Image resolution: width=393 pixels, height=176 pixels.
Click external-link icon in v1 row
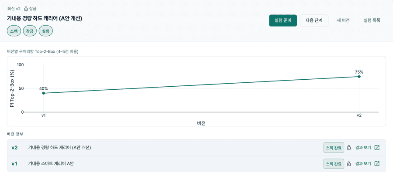pyautogui.click(x=377, y=164)
